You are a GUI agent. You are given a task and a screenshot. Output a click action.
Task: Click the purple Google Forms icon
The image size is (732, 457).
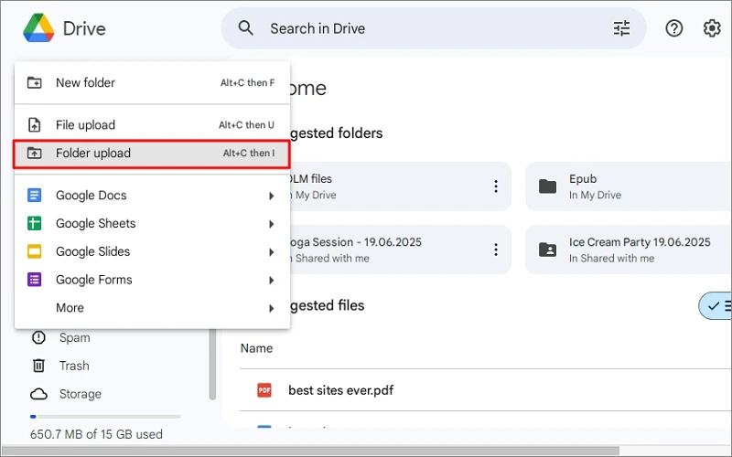[34, 280]
